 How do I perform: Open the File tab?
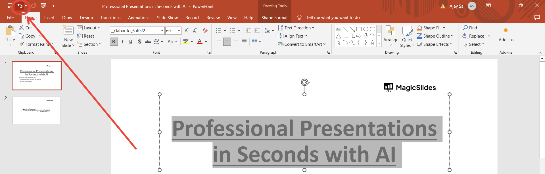point(11,18)
